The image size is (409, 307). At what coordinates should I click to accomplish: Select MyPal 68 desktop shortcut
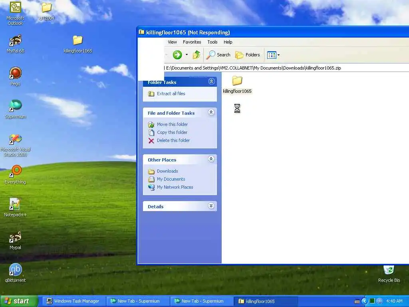[16, 44]
